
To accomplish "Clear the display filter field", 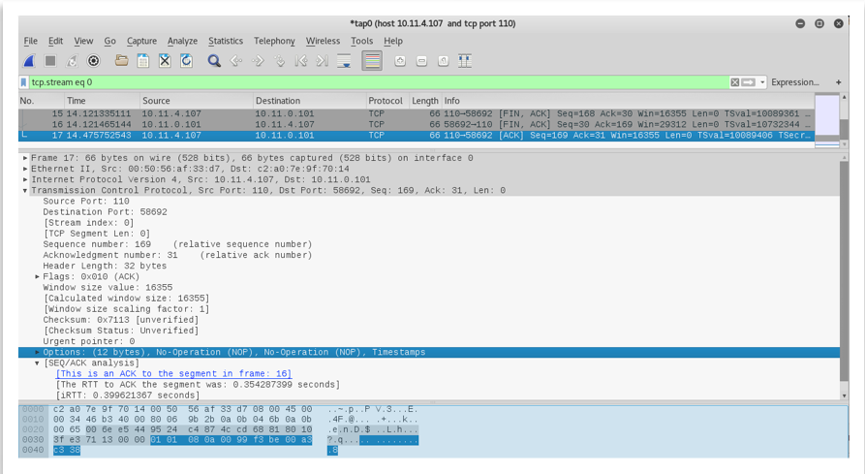I will [x=735, y=82].
